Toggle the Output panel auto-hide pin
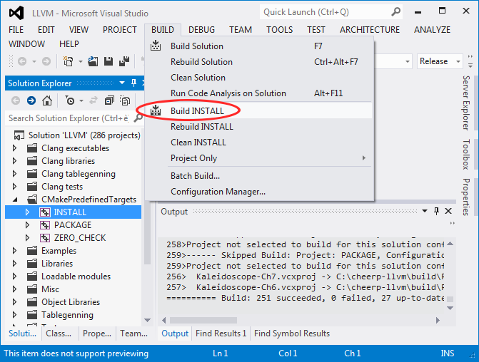Image resolution: width=479 pixels, height=362 pixels. pyautogui.click(x=437, y=212)
